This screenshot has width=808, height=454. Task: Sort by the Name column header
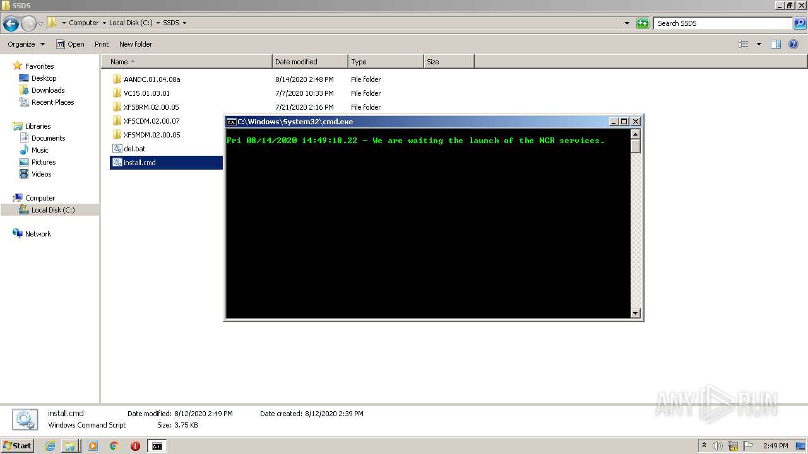(187, 62)
